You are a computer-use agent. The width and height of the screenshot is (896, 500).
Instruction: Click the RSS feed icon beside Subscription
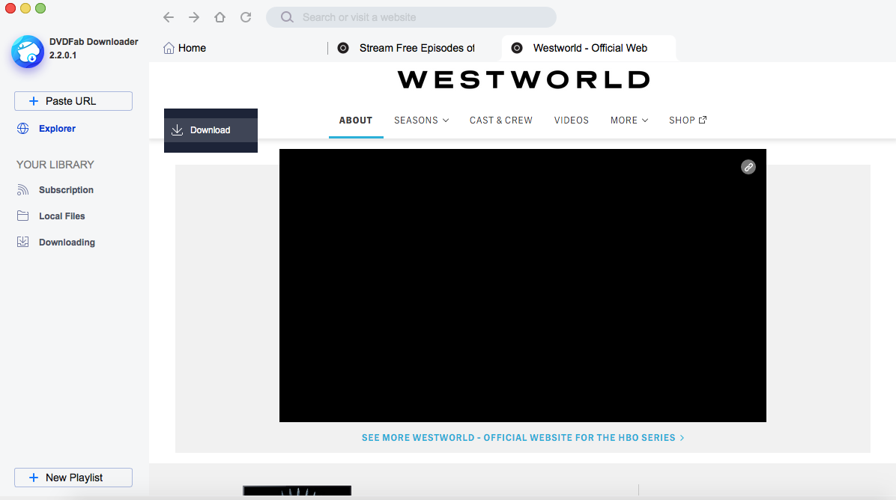tap(23, 190)
